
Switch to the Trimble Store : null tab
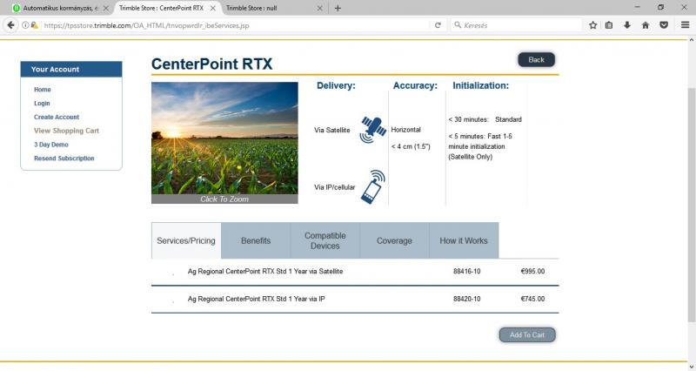pyautogui.click(x=274, y=8)
